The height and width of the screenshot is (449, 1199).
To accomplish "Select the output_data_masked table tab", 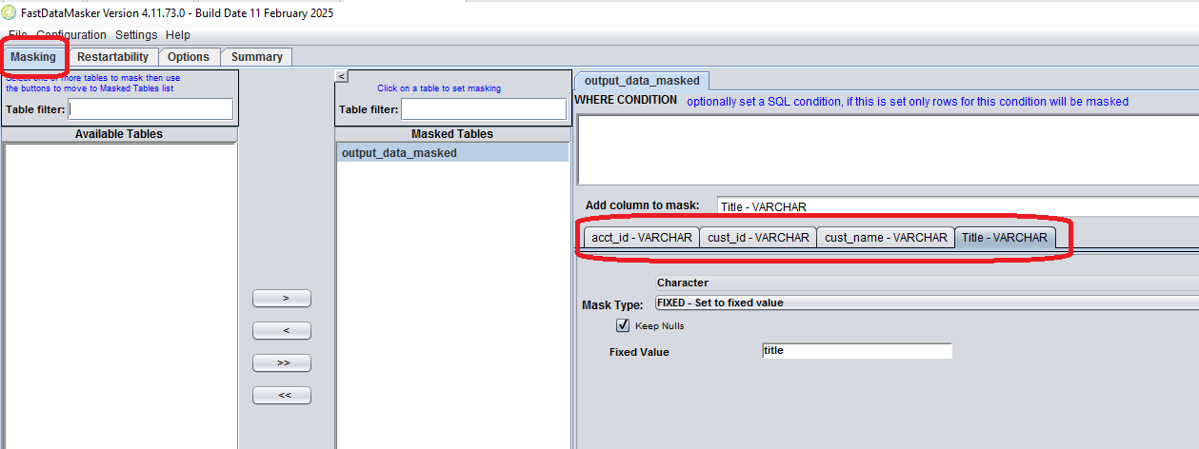I will click(642, 81).
